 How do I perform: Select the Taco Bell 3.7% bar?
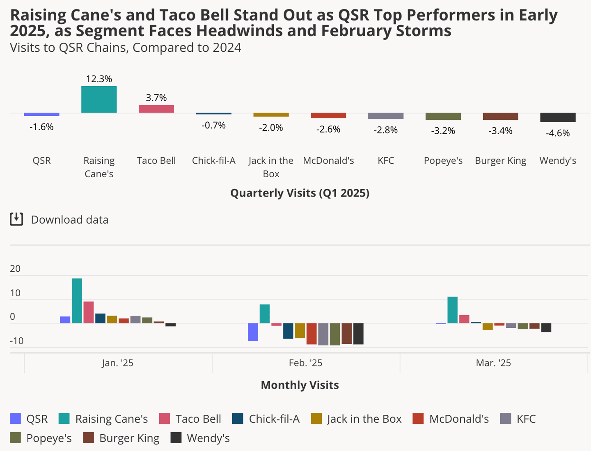pyautogui.click(x=156, y=109)
